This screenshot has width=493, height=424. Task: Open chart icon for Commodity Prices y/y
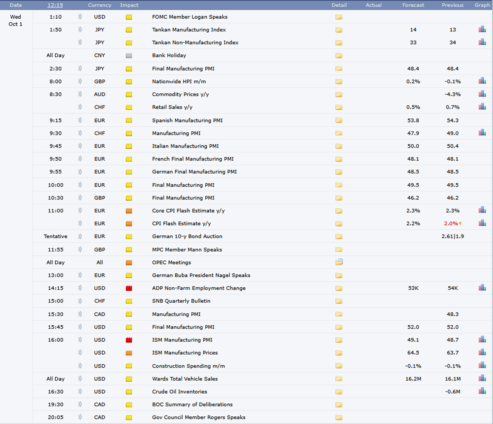click(x=482, y=94)
